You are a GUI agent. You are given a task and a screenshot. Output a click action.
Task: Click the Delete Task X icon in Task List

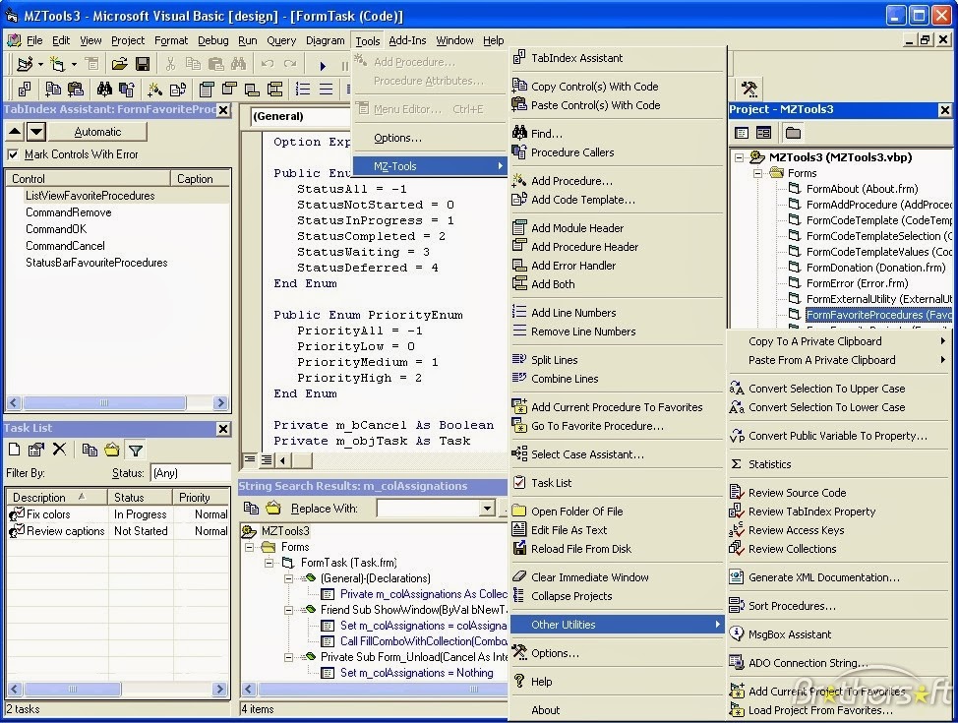(59, 450)
